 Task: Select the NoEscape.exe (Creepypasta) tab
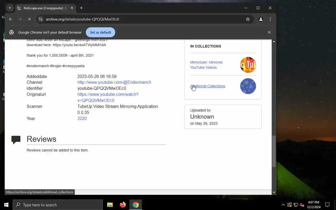point(45,8)
